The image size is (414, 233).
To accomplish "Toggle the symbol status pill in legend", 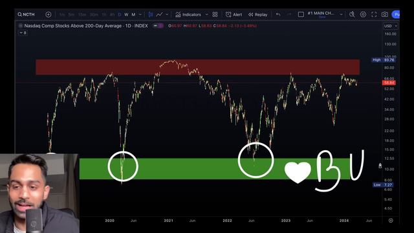I will pyautogui.click(x=158, y=26).
